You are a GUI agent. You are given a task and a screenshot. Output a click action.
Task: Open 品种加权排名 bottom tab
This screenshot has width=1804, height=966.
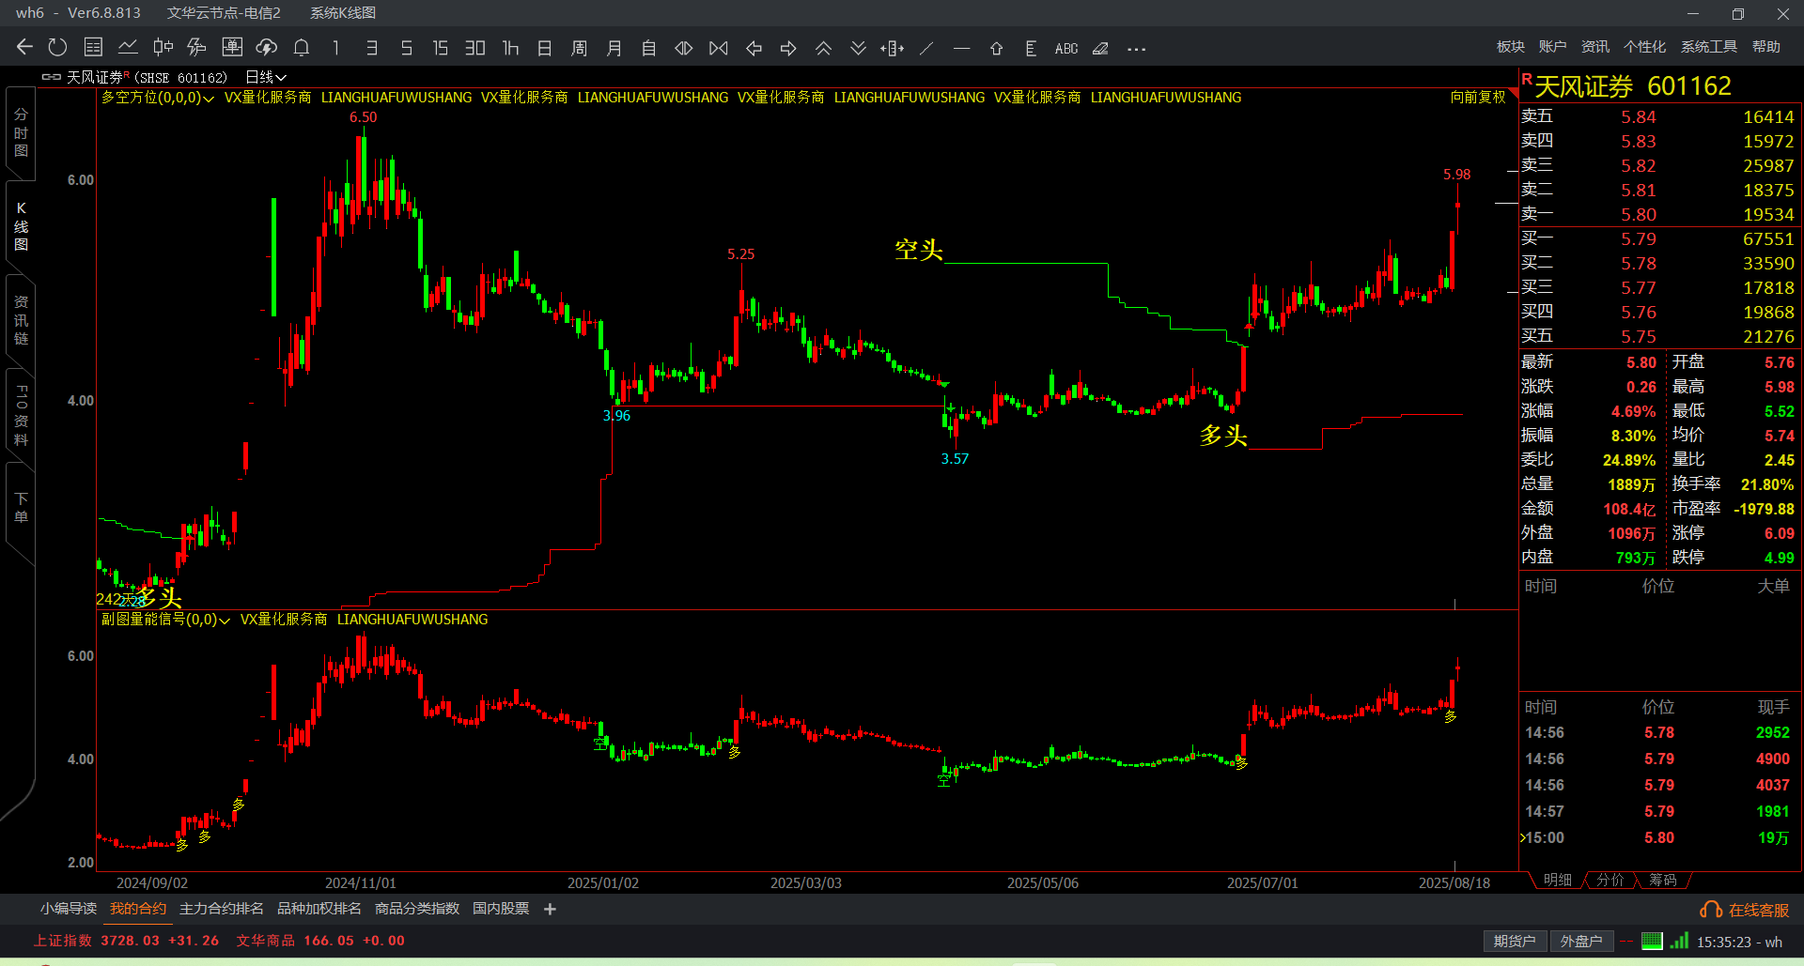pos(319,909)
